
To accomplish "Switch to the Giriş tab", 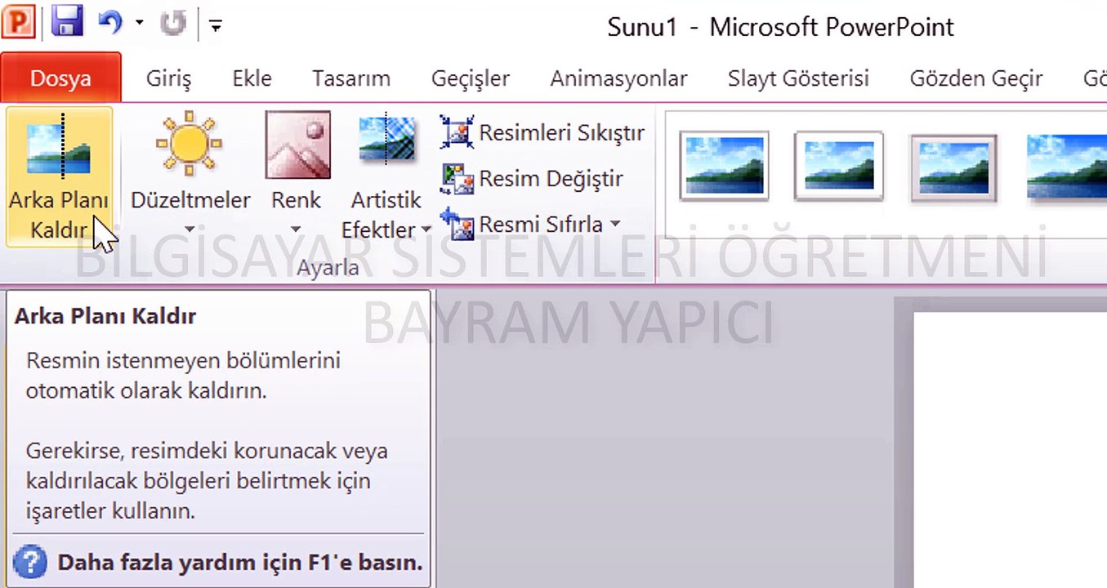I will tap(168, 79).
